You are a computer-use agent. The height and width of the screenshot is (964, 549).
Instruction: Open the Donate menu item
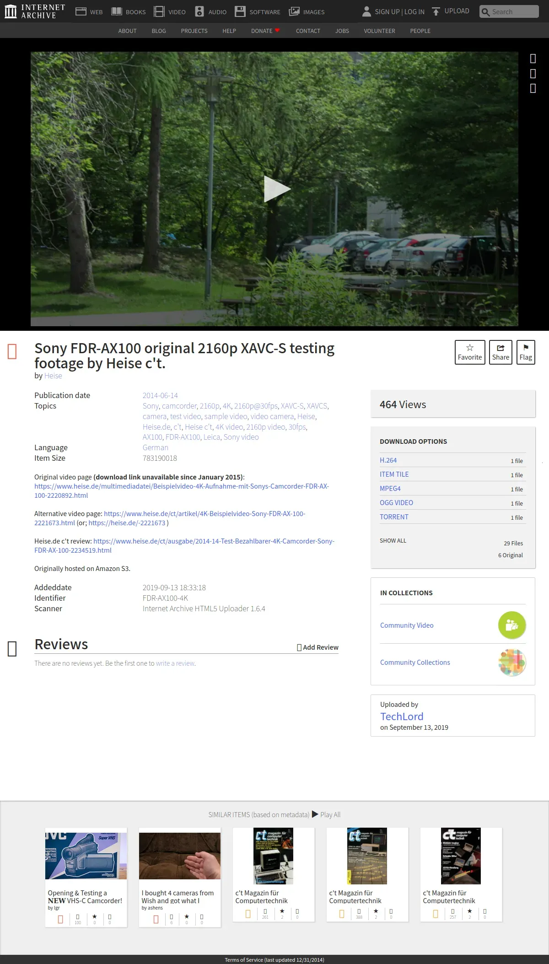[x=262, y=31]
